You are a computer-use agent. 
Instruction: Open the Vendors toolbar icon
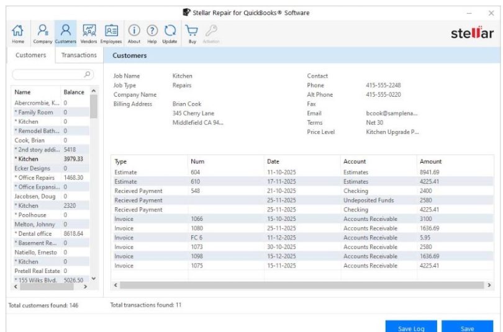click(x=89, y=34)
